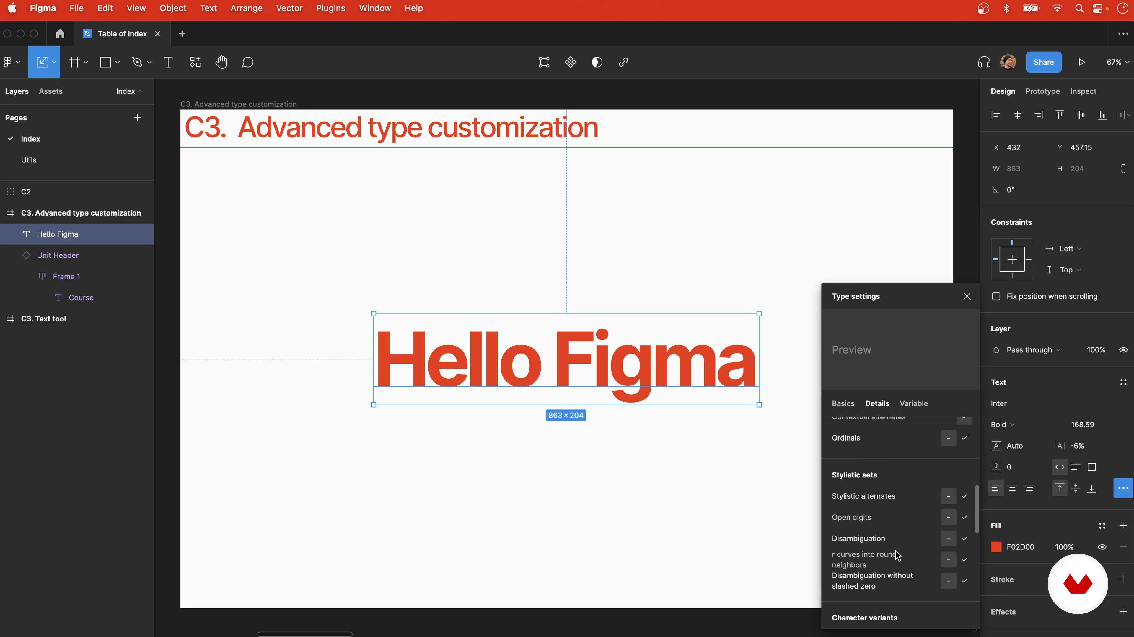
Task: Collapse the Index pages dropdown
Action: click(x=129, y=91)
